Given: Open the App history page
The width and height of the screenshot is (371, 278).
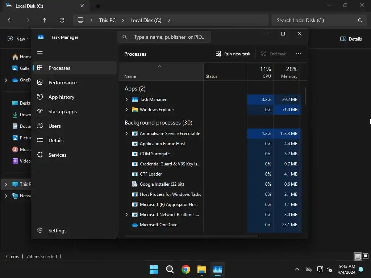Looking at the screenshot, I should 75,97.
